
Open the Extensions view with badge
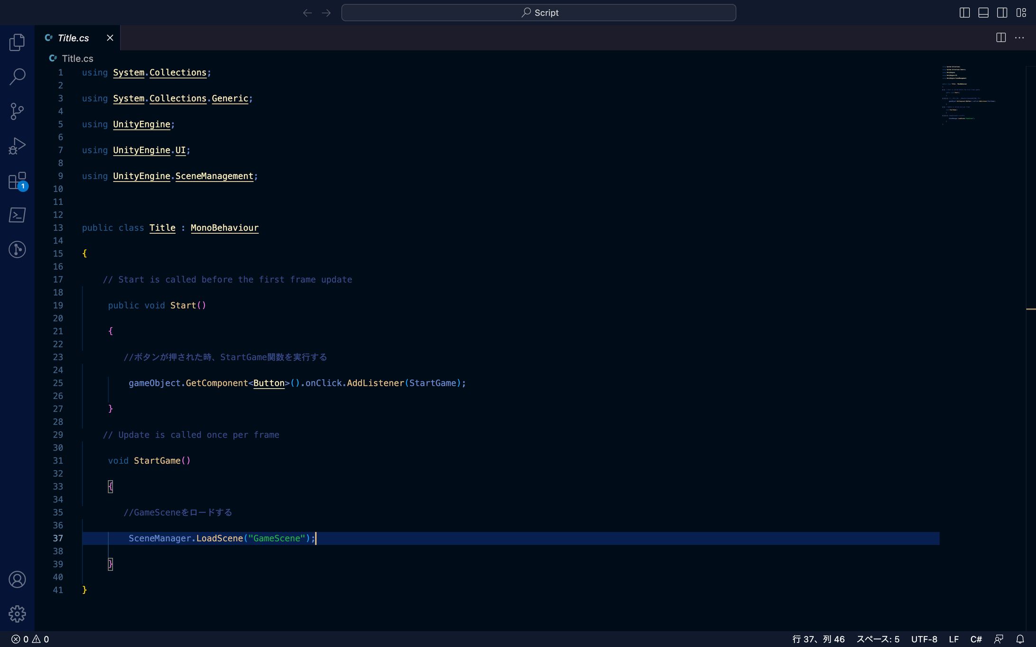click(17, 181)
